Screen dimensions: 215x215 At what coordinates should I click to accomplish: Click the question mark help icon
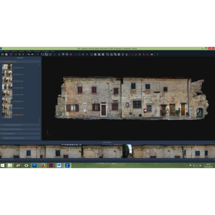[157, 54]
